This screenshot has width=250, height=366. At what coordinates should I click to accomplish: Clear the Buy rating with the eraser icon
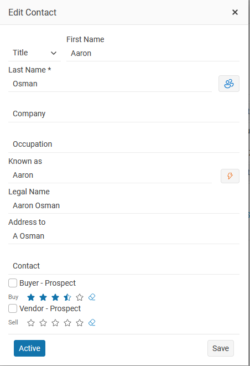pyautogui.click(x=92, y=297)
